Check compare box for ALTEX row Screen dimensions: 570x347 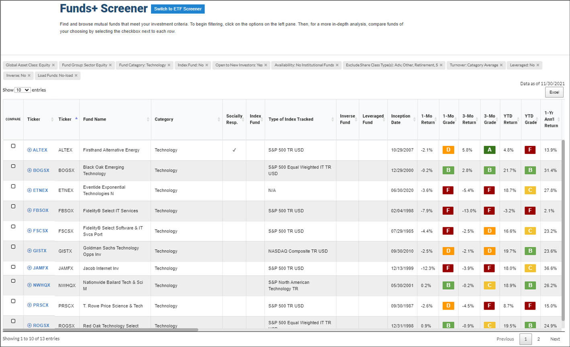[x=13, y=146]
